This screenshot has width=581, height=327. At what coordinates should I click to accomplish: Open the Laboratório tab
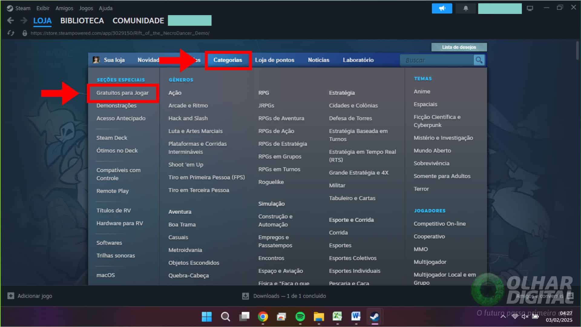click(358, 60)
